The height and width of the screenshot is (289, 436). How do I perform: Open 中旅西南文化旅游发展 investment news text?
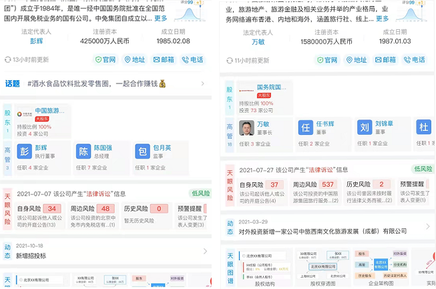[x=322, y=232]
